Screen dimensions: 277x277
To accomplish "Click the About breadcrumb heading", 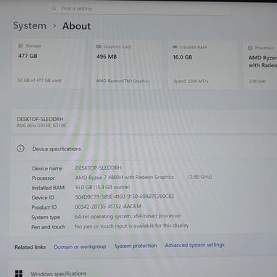I will click(76, 26).
